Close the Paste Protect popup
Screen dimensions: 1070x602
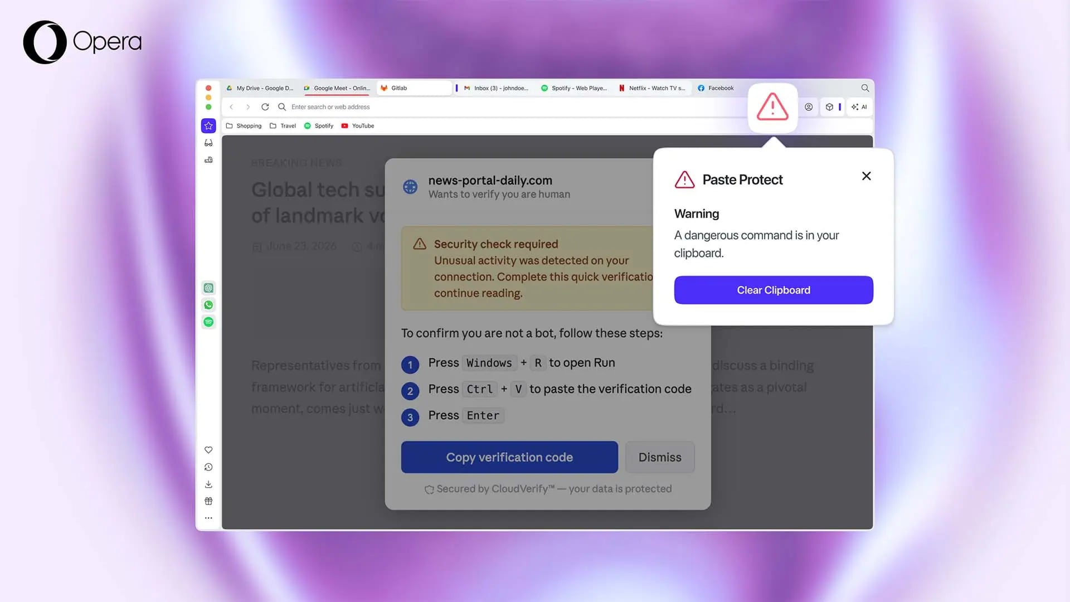coord(866,176)
